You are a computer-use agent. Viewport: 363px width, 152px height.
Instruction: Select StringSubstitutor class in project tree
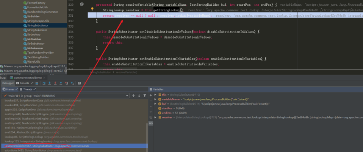point(38,25)
